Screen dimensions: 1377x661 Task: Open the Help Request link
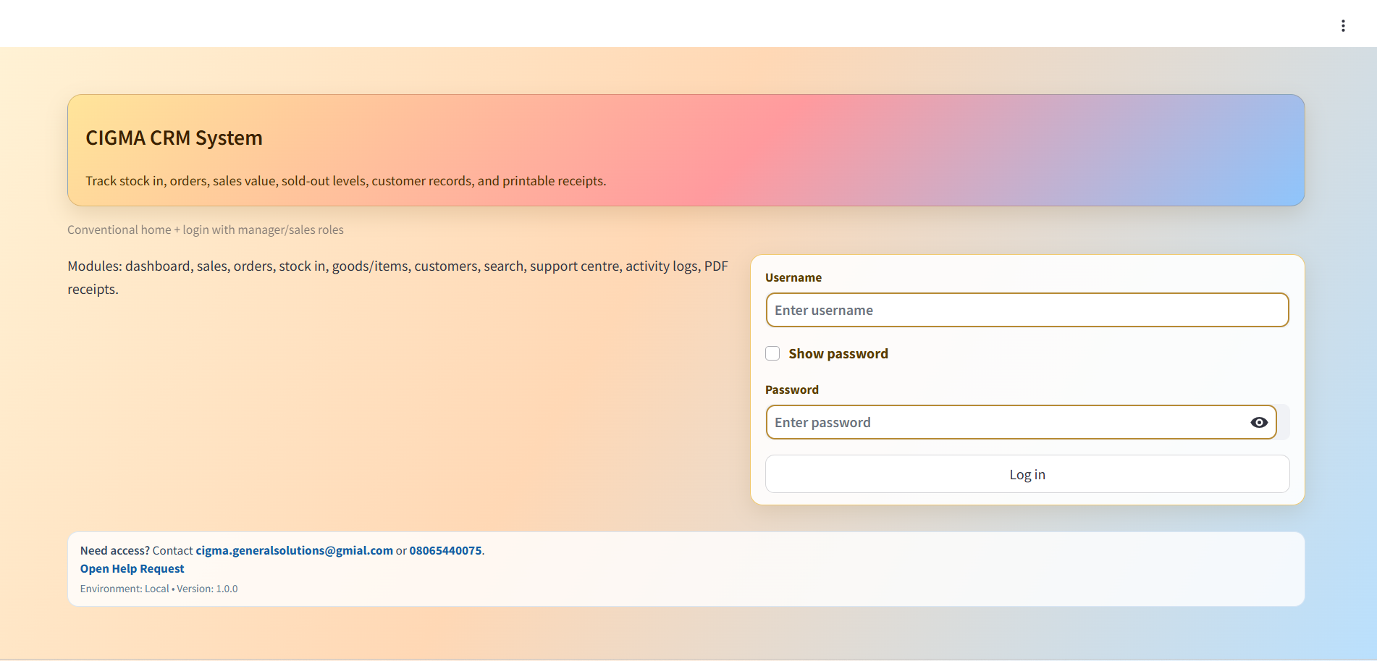(x=132, y=568)
